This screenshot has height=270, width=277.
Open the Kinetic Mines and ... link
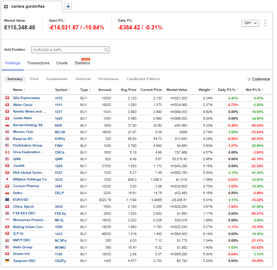(29, 112)
